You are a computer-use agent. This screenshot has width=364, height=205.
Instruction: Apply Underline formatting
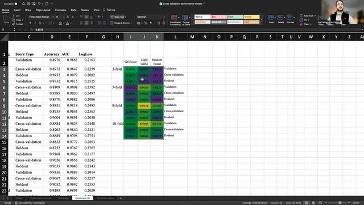pyautogui.click(x=40, y=23)
